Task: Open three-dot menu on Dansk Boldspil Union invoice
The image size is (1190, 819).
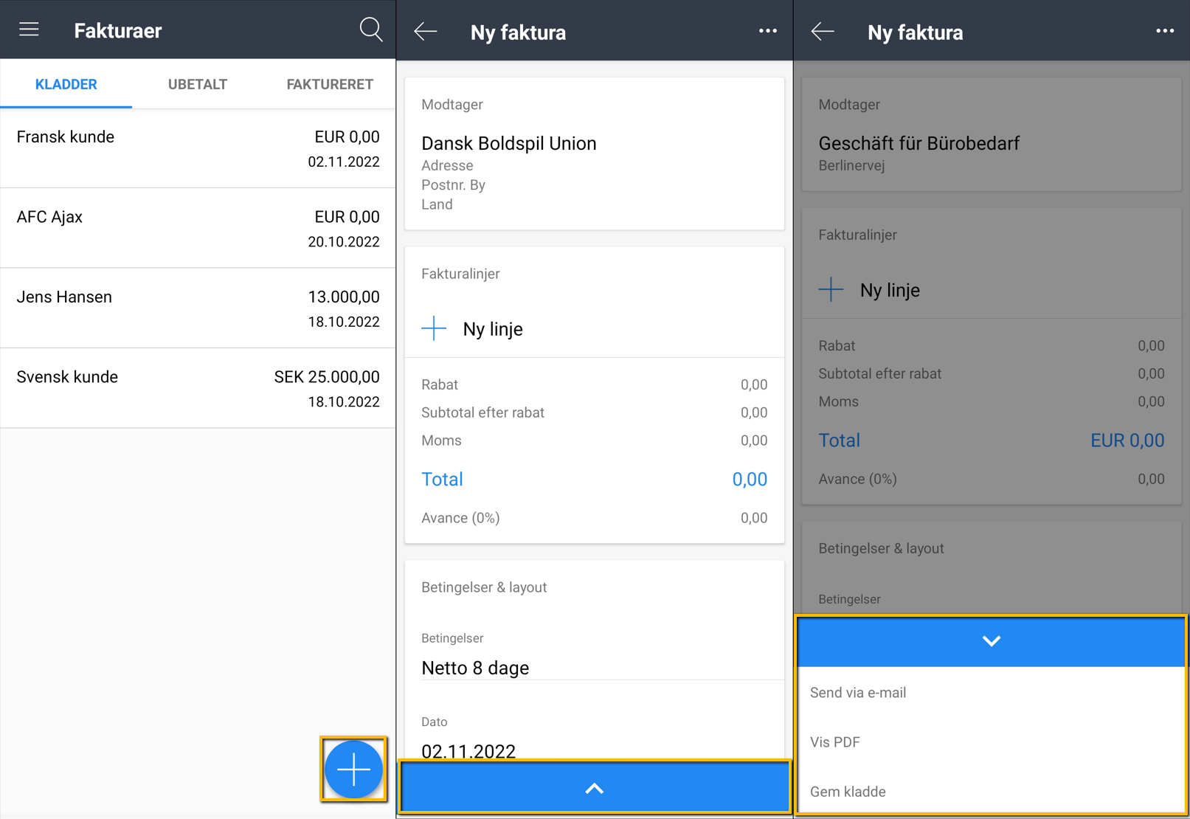Action: click(767, 31)
